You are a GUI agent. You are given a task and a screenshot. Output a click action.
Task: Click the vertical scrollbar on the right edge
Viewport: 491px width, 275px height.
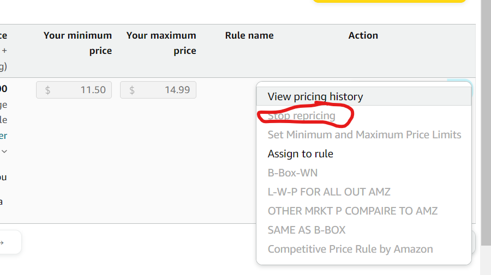(x=486, y=123)
